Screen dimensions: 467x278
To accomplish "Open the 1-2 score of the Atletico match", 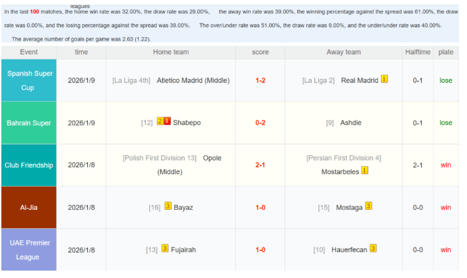I will 260,80.
